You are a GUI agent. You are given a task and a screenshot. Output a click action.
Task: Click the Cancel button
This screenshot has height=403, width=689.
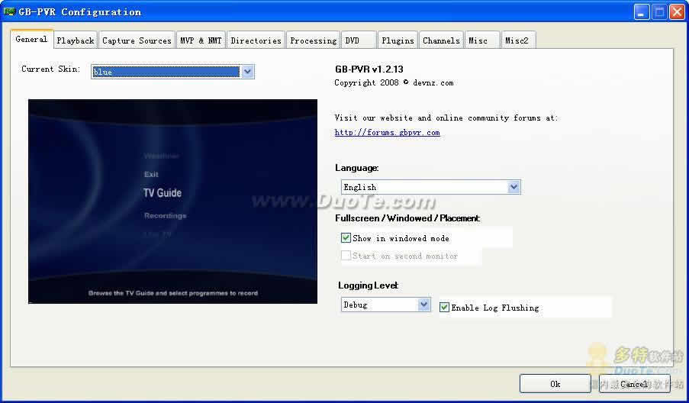coord(635,384)
